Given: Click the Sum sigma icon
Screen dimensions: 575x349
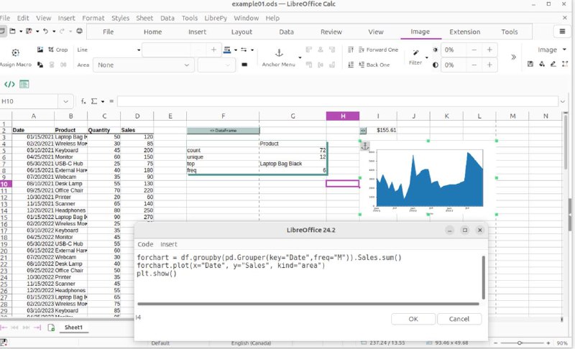Looking at the screenshot, I should pyautogui.click(x=94, y=101).
